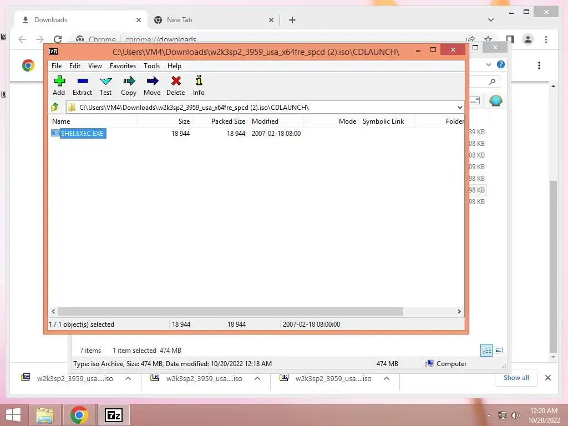
Task: Switch Explorer to details view icon
Action: pyautogui.click(x=486, y=351)
